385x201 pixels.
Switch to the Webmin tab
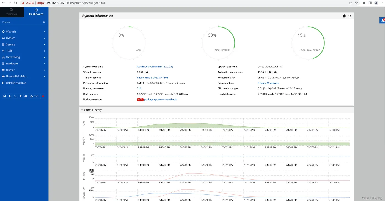pyautogui.click(x=12, y=12)
